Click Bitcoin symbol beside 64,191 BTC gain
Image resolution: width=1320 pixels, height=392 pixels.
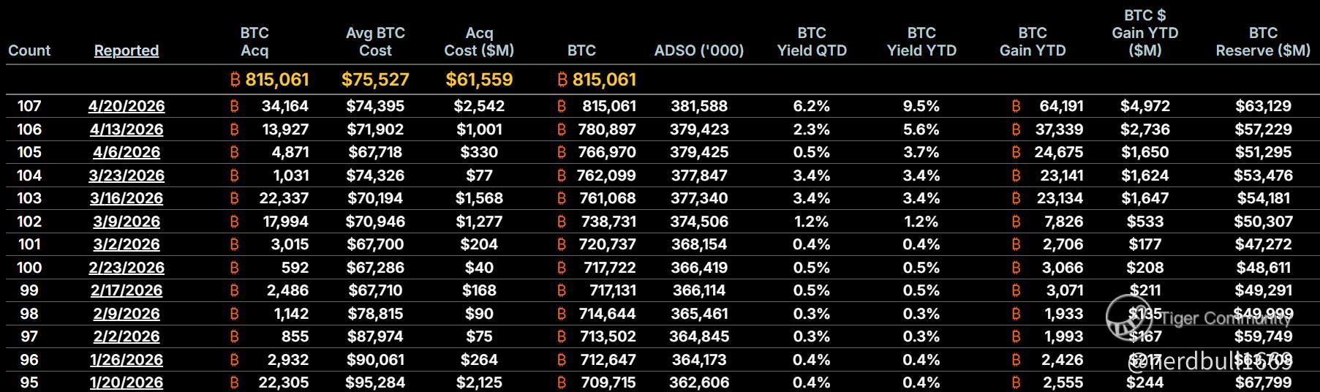tap(1016, 106)
